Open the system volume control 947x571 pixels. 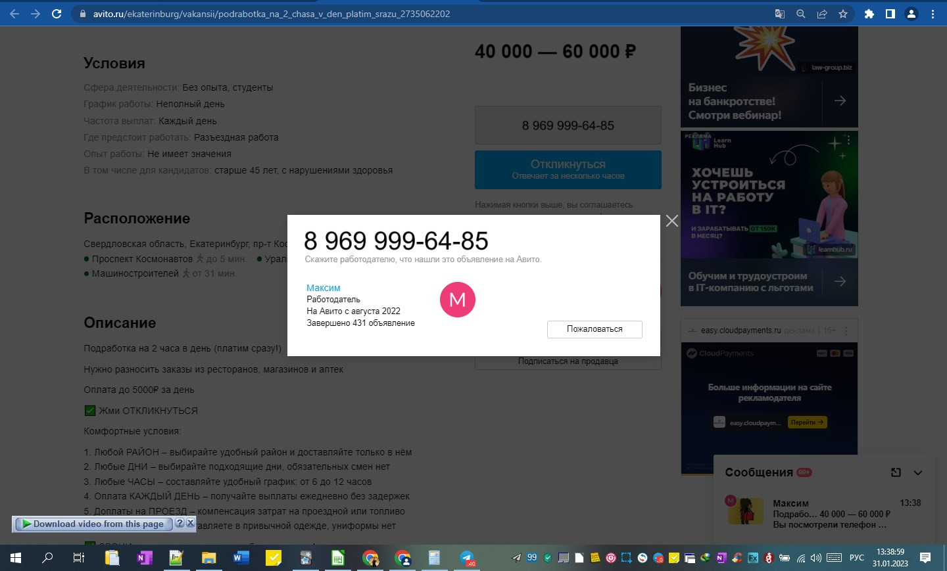pyautogui.click(x=816, y=558)
